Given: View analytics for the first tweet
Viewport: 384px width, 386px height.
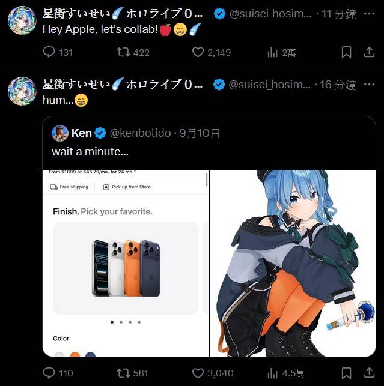Looking at the screenshot, I should [272, 52].
